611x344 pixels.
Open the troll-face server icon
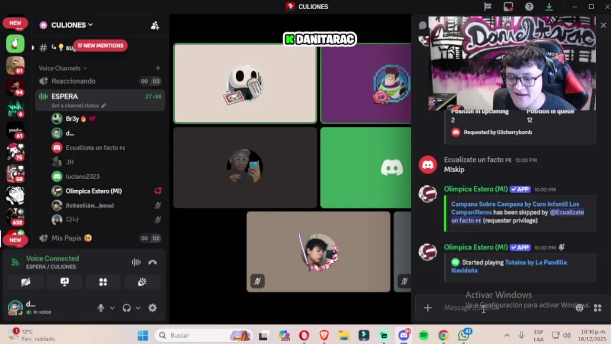coord(15,195)
